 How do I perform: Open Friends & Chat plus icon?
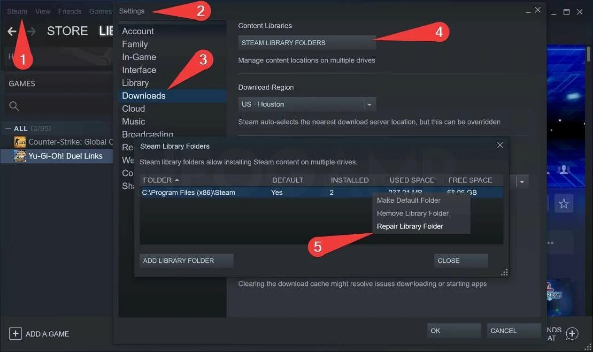tap(572, 334)
